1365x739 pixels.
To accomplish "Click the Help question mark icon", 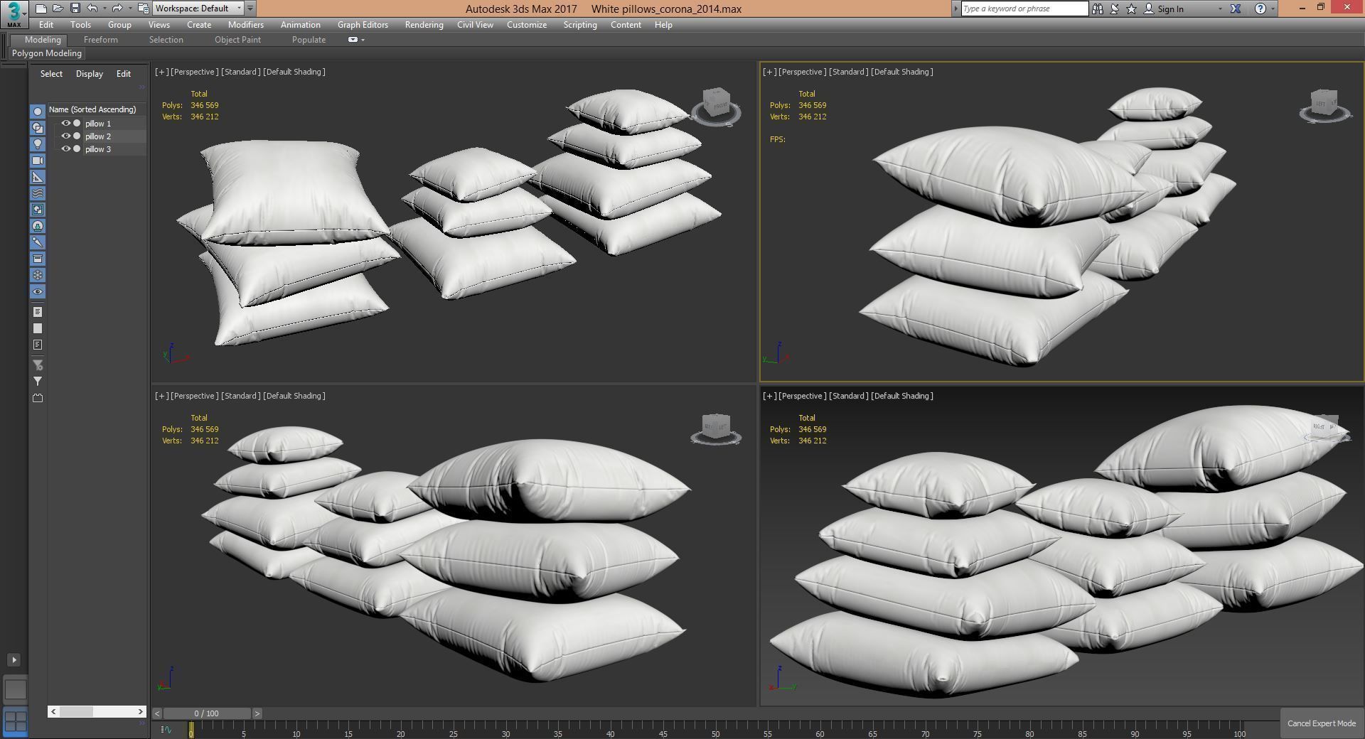I will click(1260, 9).
